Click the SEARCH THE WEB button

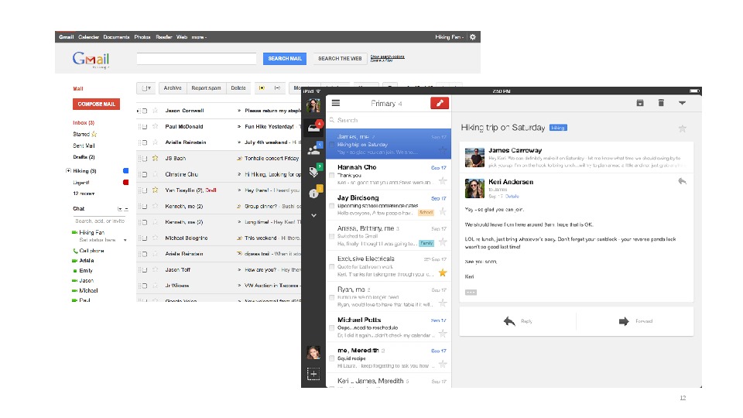pyautogui.click(x=340, y=59)
